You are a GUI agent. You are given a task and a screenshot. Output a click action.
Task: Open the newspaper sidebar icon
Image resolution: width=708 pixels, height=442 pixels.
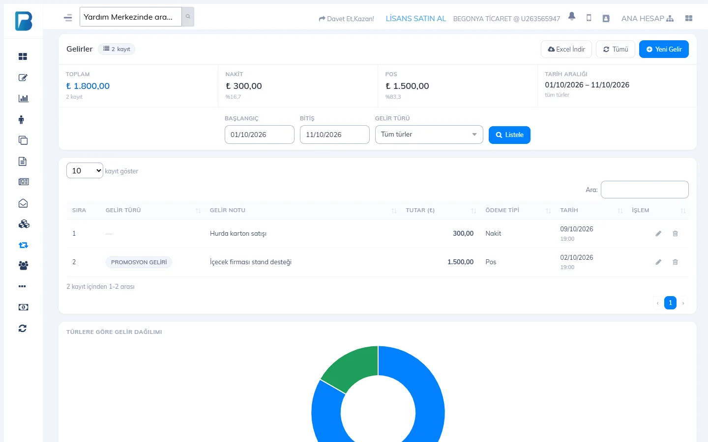[24, 182]
